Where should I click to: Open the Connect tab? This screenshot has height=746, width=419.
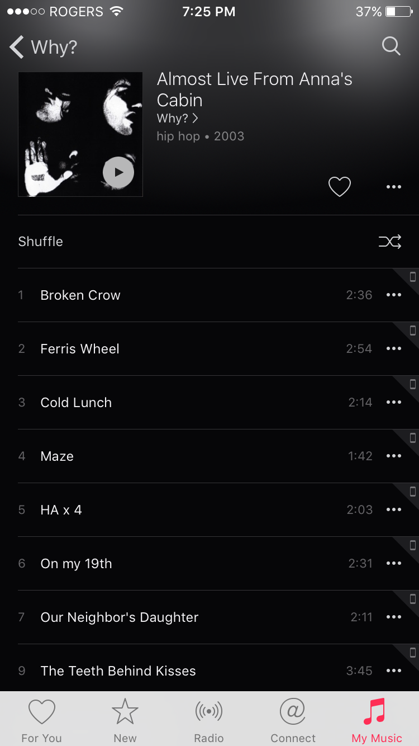(293, 720)
